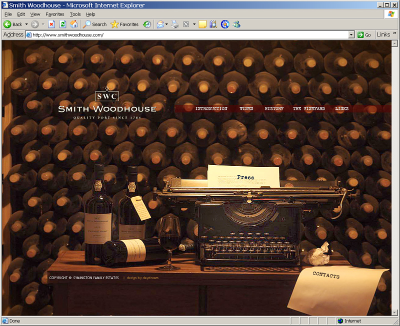Click the Forward arrow icon
Screen dimensions: 400x326
pyautogui.click(x=34, y=24)
